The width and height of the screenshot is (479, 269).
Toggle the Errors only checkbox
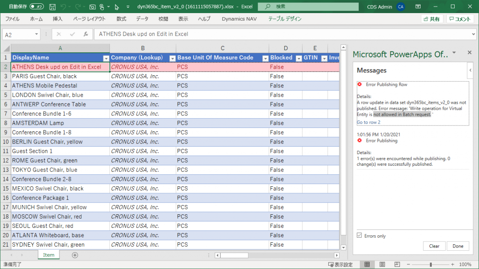pyautogui.click(x=359, y=235)
